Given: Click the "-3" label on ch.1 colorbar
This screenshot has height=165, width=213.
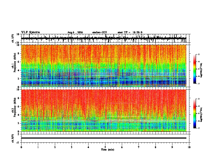Looking at the screenshot, I should point(198,54).
